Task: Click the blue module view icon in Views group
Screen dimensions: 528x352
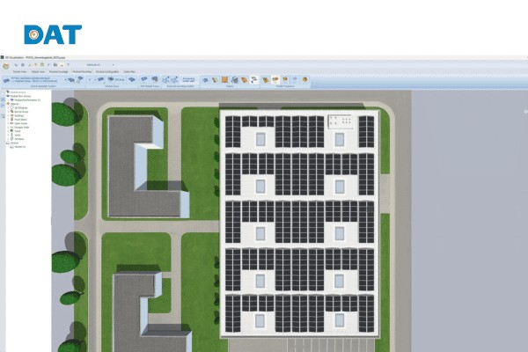Action: click(205, 80)
